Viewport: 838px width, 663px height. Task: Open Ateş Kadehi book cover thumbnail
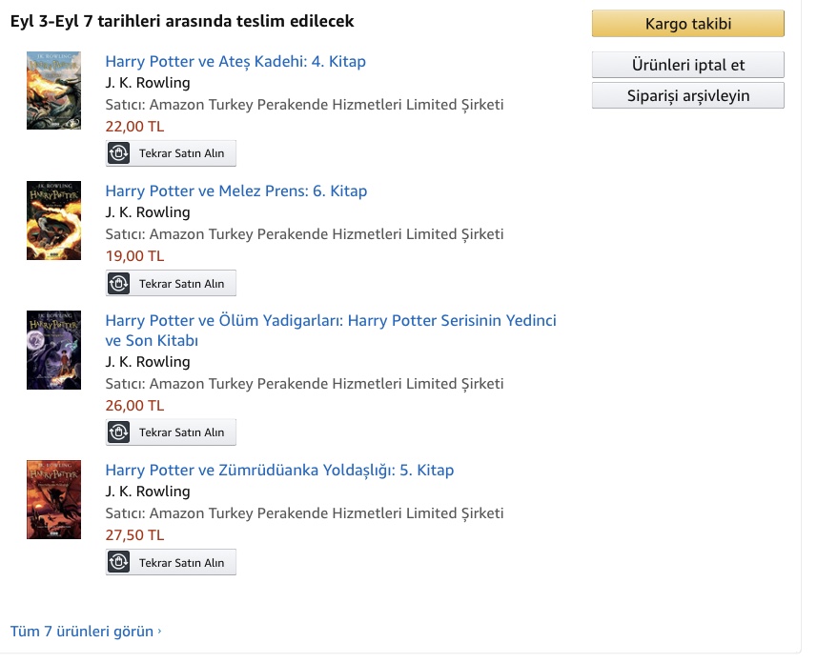[x=53, y=90]
